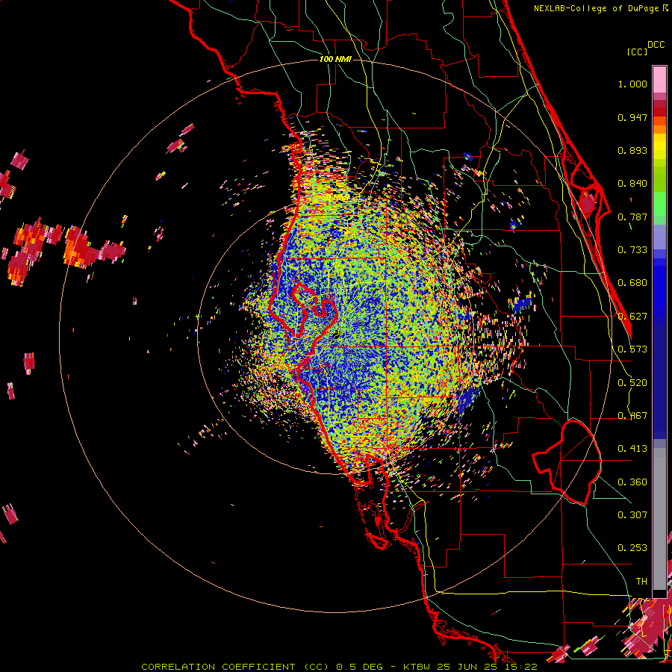672x672 pixels.
Task: Click the TH threshold label on legend
Action: pyautogui.click(x=641, y=582)
